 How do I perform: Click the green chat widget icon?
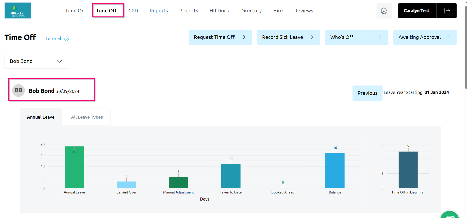pyautogui.click(x=450, y=215)
